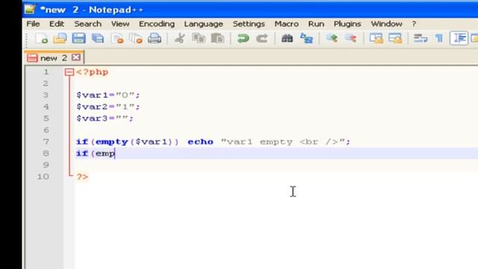This screenshot has height=269, width=478.
Task: Cut selection with the scissors icon
Action: click(180, 38)
